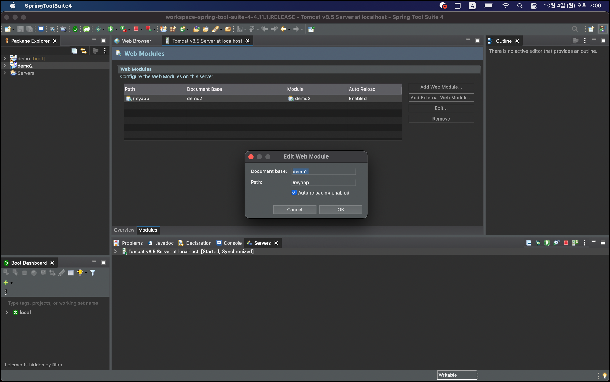The width and height of the screenshot is (610, 382).
Task: Click the Writable status bar field
Action: click(457, 375)
